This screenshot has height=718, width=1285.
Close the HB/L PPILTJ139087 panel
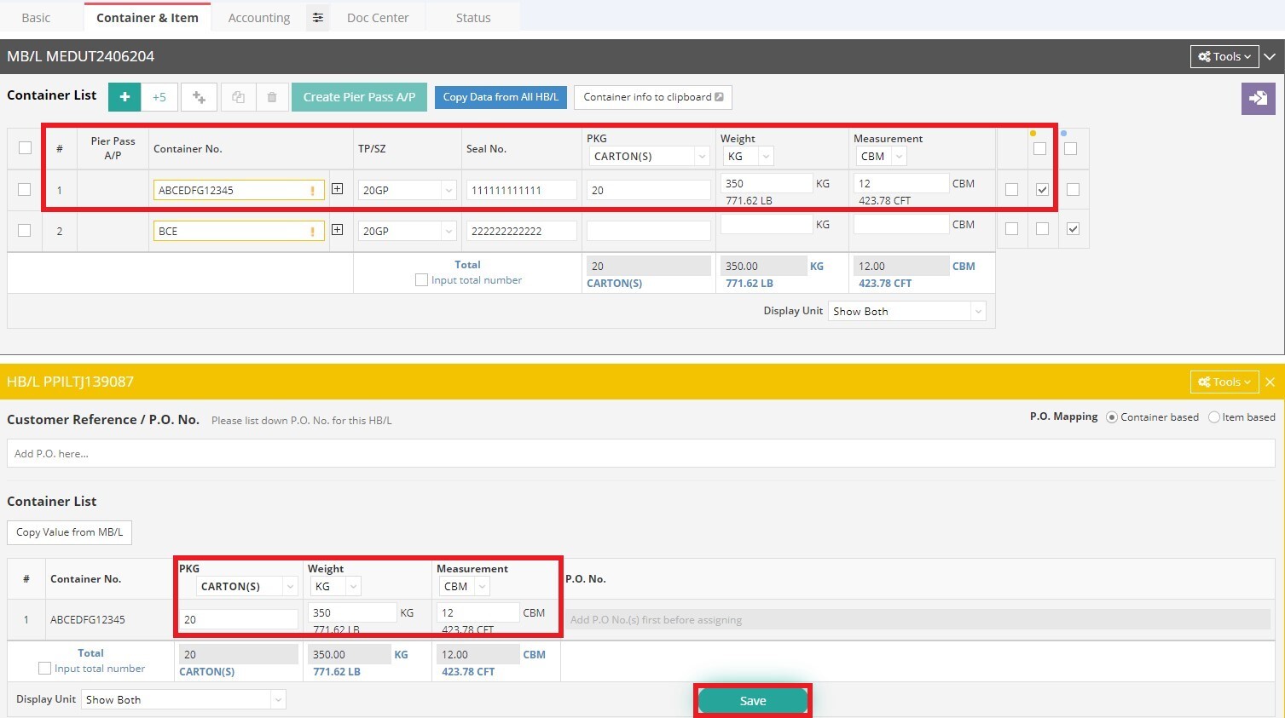click(1270, 382)
